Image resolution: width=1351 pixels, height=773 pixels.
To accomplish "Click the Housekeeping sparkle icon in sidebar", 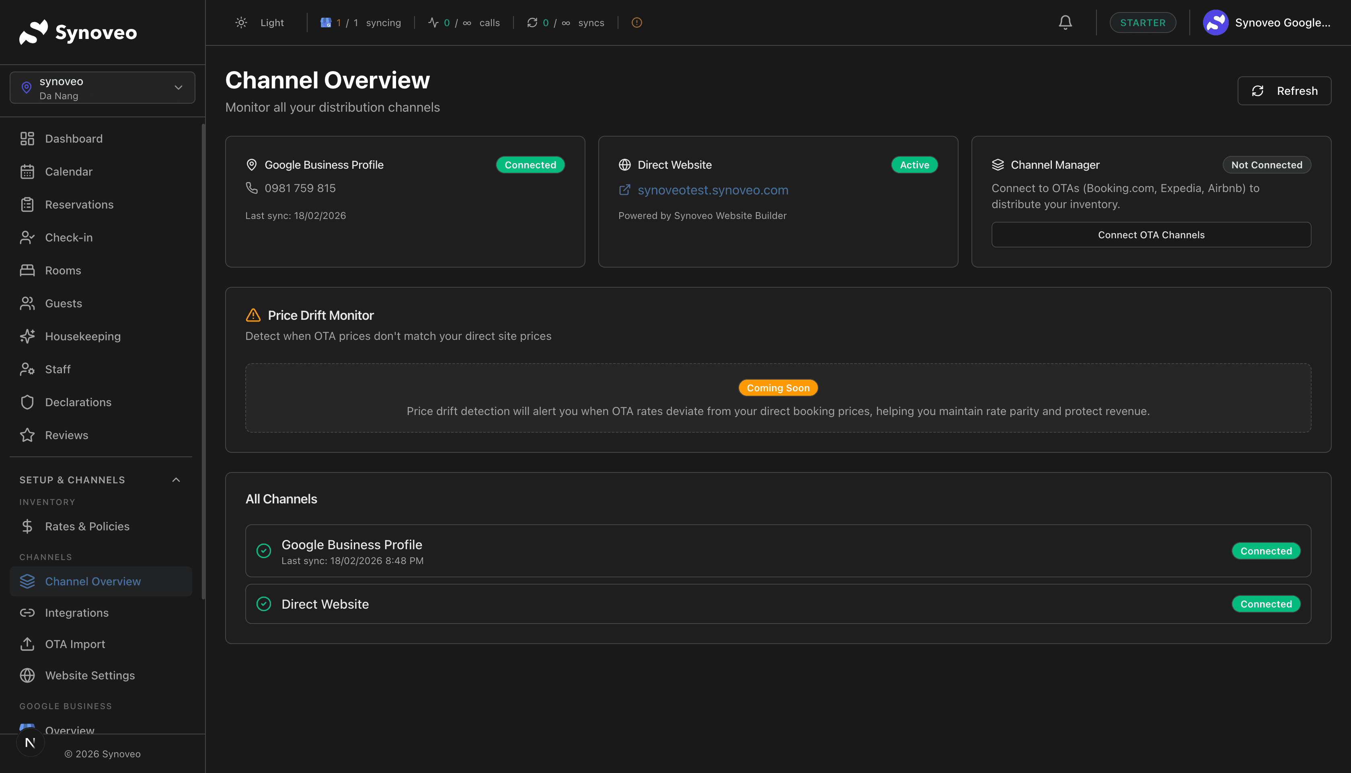I will (27, 336).
